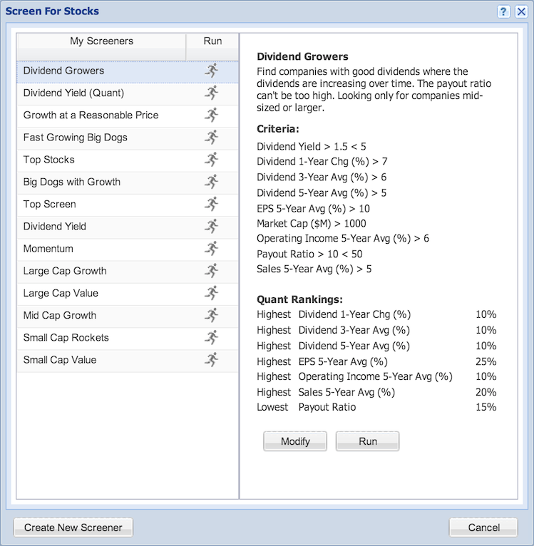
Task: Cancel the Screen For Stocks dialog
Action: [x=483, y=527]
